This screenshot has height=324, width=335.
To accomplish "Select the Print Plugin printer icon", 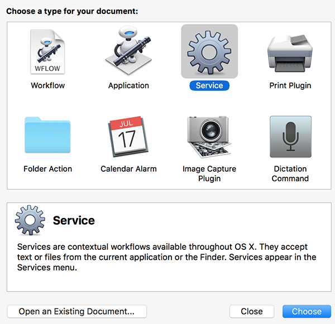I will click(290, 54).
